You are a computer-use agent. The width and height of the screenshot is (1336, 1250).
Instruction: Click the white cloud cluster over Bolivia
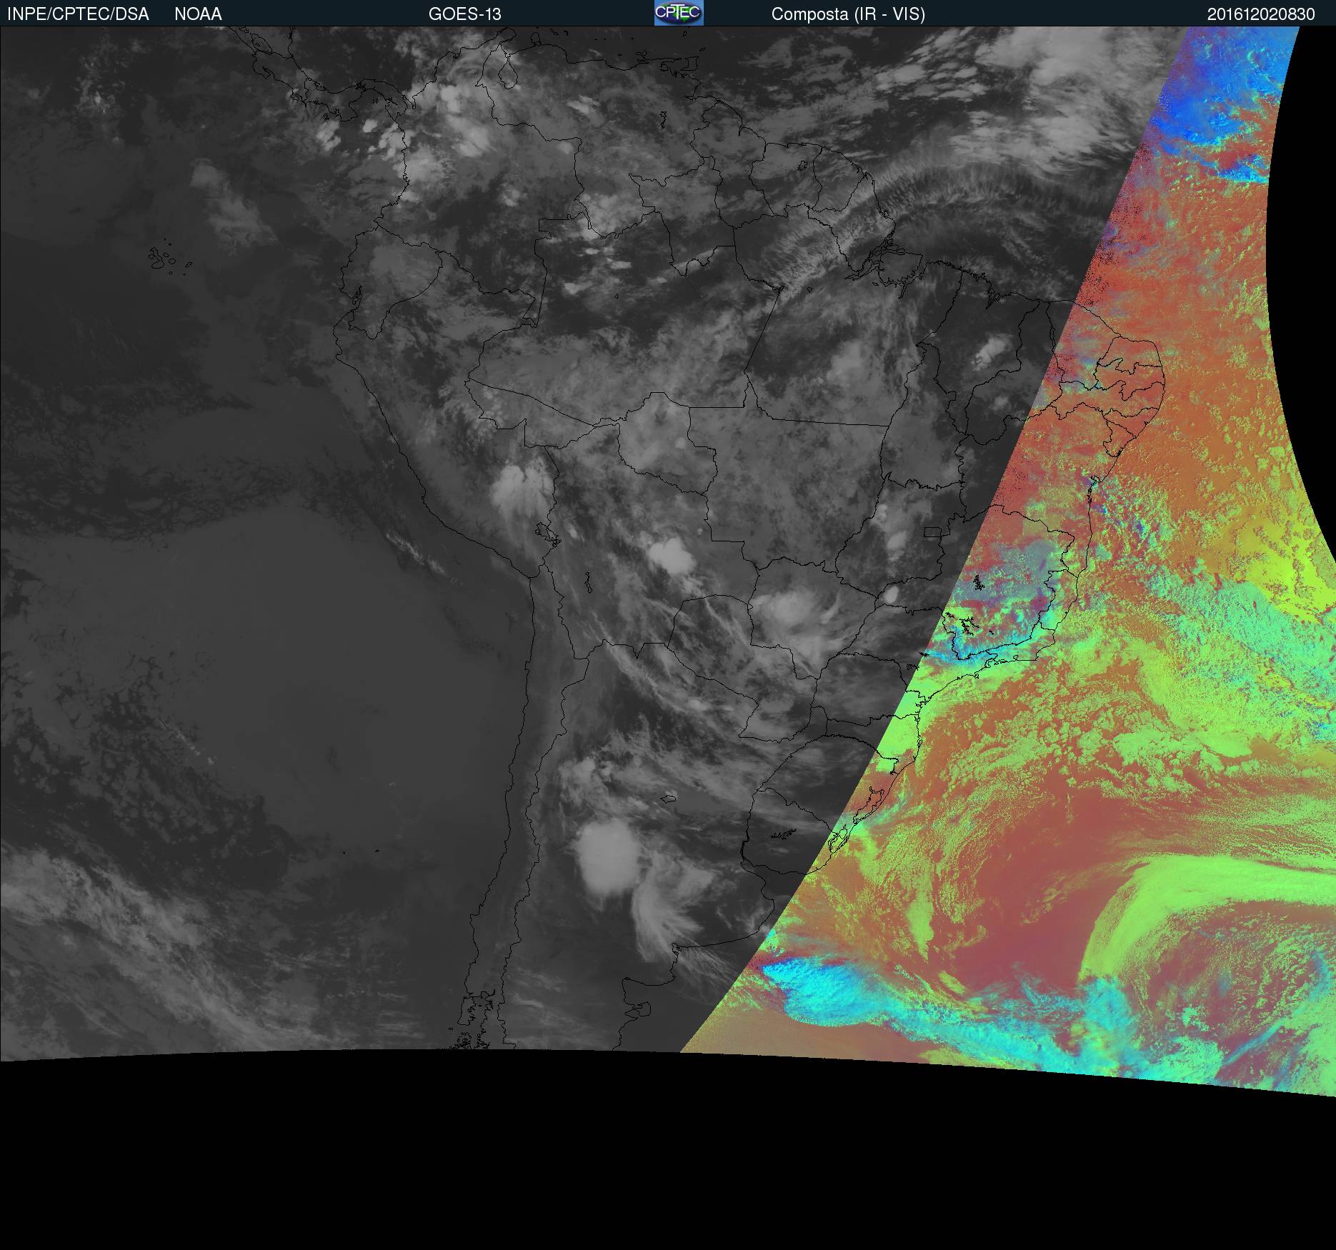pos(672,555)
